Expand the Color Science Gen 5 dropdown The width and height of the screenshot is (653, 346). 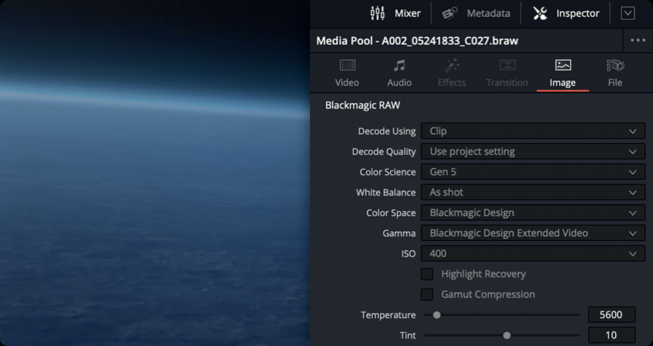(x=533, y=172)
